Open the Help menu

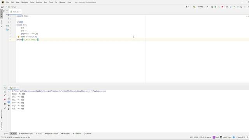[69, 2]
